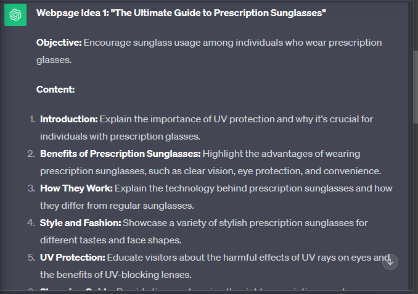This screenshot has height=294, width=418.
Task: Click the list number 4 marker
Action: coord(31,223)
